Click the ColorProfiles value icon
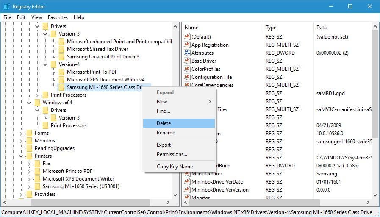The height and width of the screenshot is (217, 380). tap(187, 68)
